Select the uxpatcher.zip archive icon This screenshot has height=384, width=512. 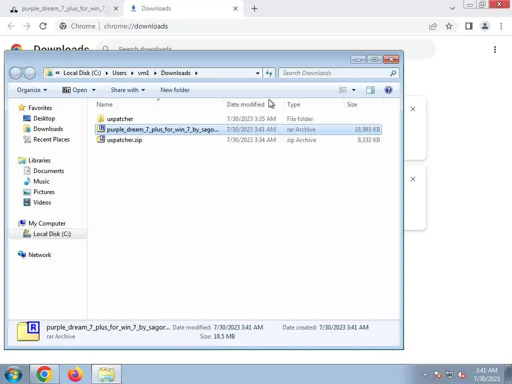click(101, 139)
